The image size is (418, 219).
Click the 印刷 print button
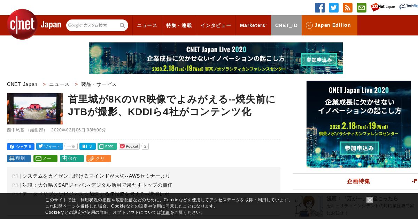[x=19, y=159]
